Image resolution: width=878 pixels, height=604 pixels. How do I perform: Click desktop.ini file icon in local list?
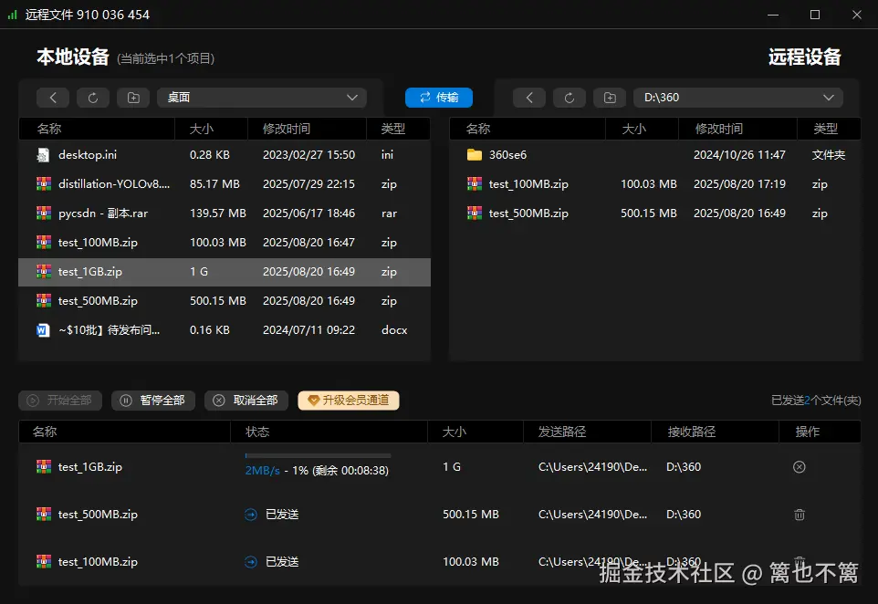coord(43,155)
